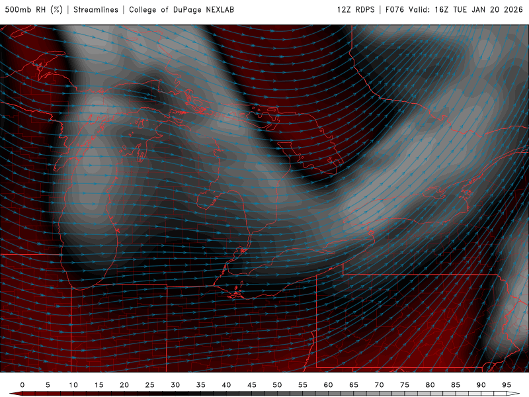Image resolution: width=529 pixels, height=397 pixels.
Task: Click the 'Streamlines' header label
Action: tap(96, 9)
